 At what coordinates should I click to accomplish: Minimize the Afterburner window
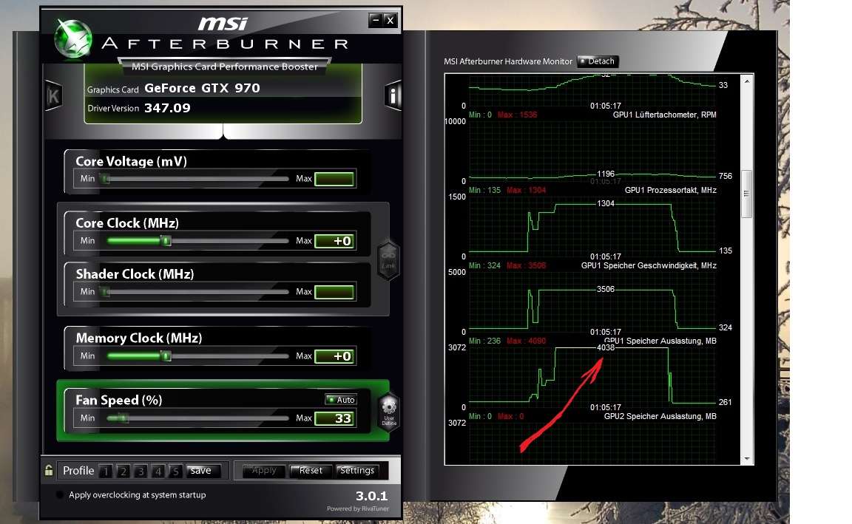click(x=376, y=21)
